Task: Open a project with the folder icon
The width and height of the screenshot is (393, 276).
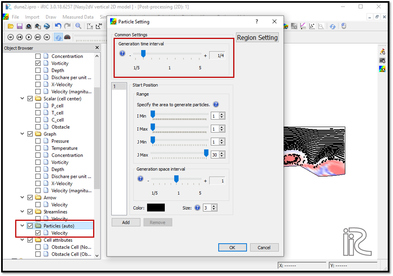Action: coord(11,26)
